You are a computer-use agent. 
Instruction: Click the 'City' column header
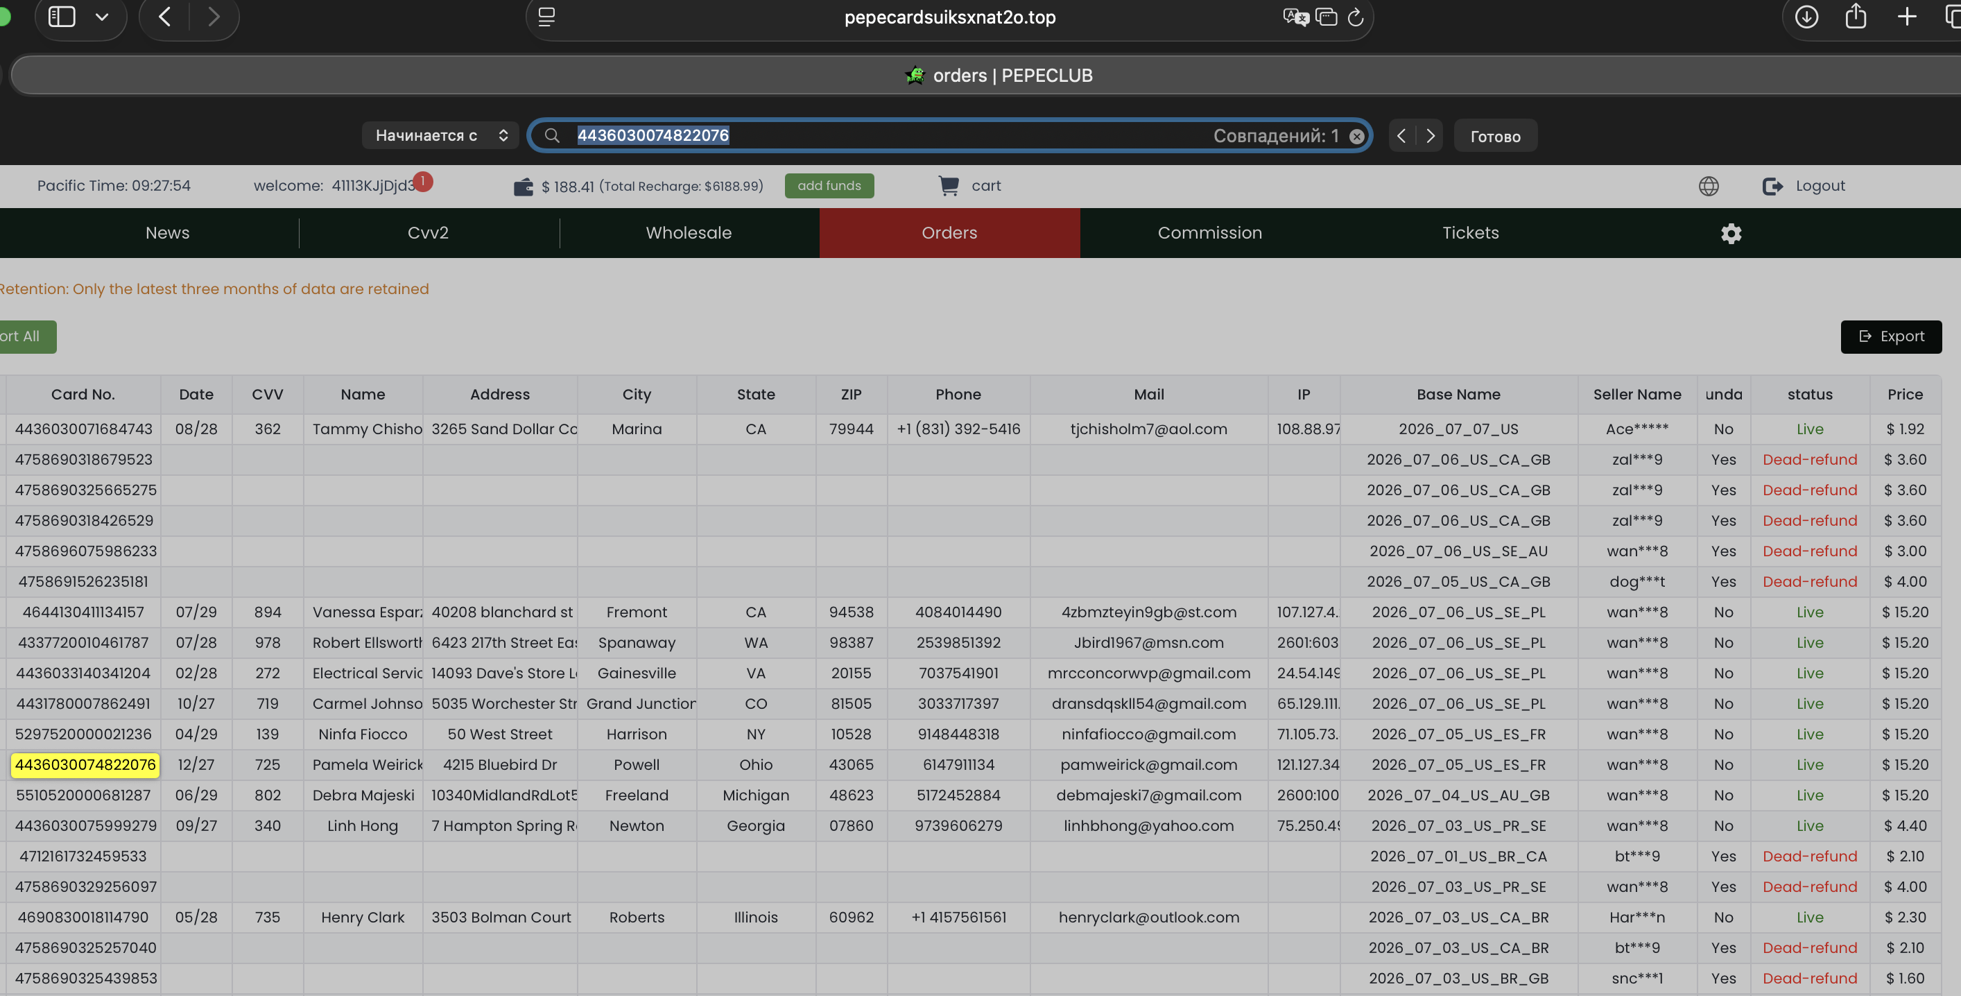point(637,395)
